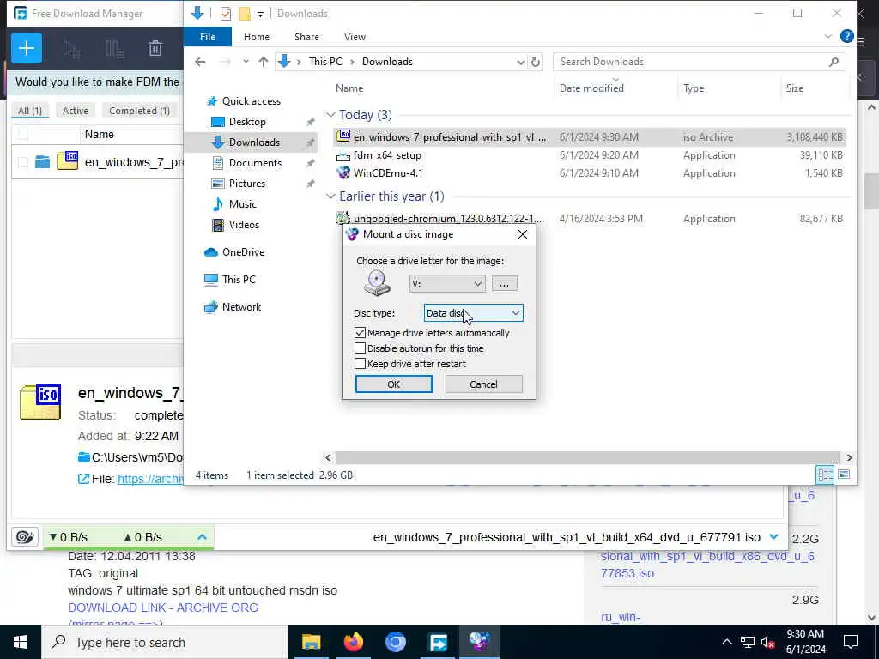
Task: Expand the Explorer ribbon chevron
Action: (x=828, y=36)
